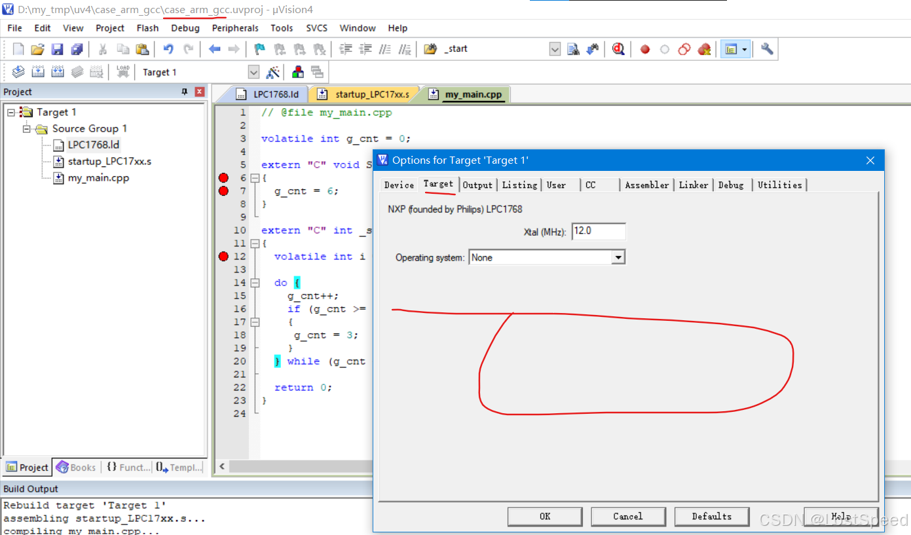Click the editor horizontal scrollbar left arrow

[x=222, y=467]
